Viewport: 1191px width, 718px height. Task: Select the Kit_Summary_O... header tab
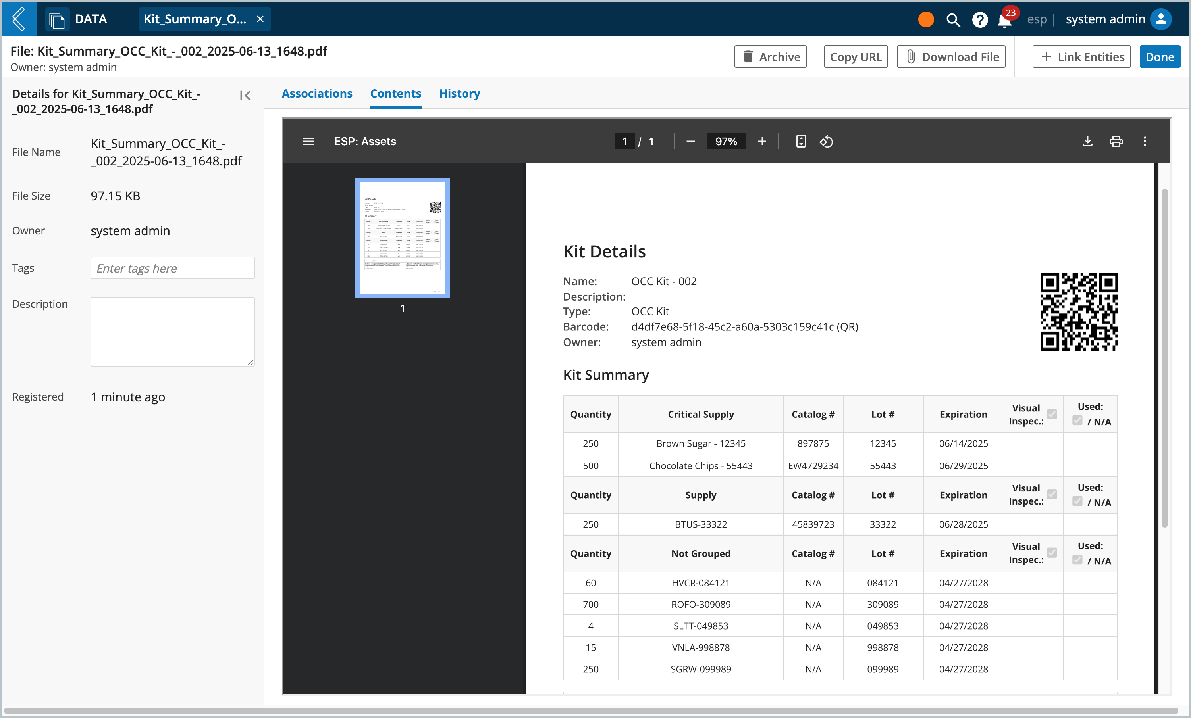tap(195, 19)
